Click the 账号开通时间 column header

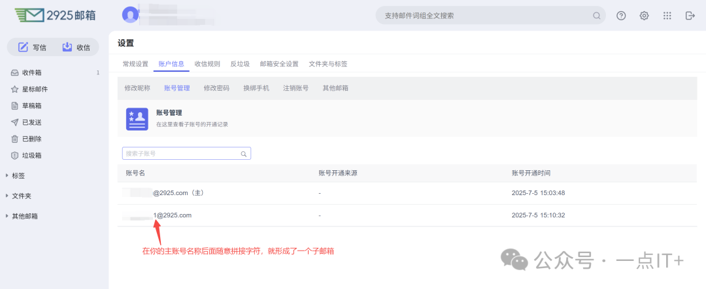[531, 173]
